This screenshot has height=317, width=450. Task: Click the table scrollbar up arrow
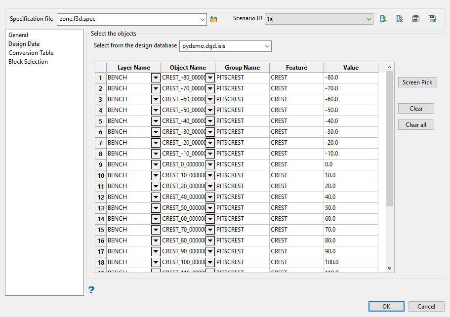tap(389, 67)
